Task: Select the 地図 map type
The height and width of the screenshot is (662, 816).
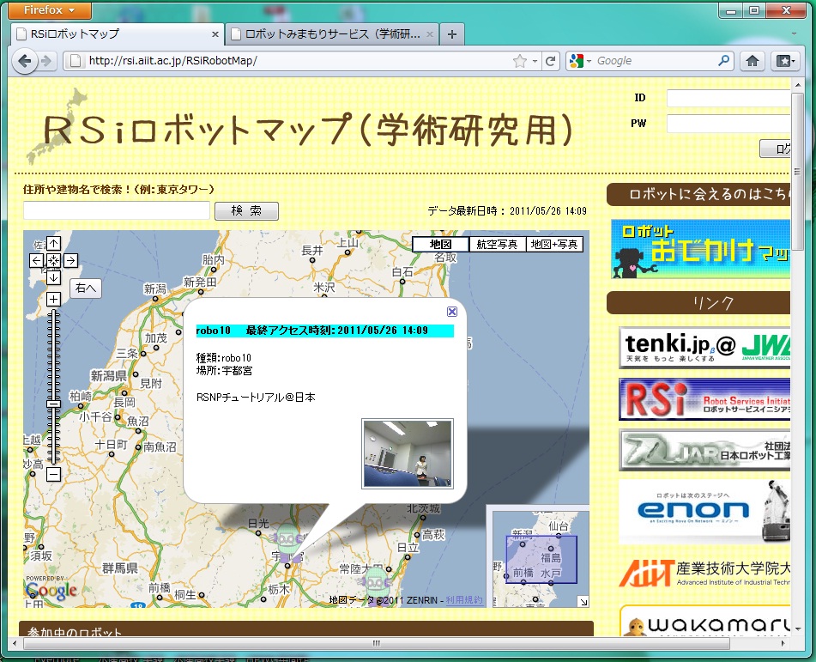Action: pyautogui.click(x=441, y=245)
